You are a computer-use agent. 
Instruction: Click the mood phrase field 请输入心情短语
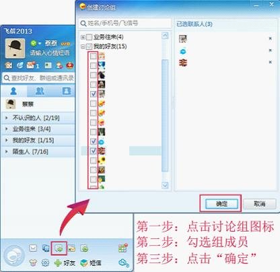[50, 53]
